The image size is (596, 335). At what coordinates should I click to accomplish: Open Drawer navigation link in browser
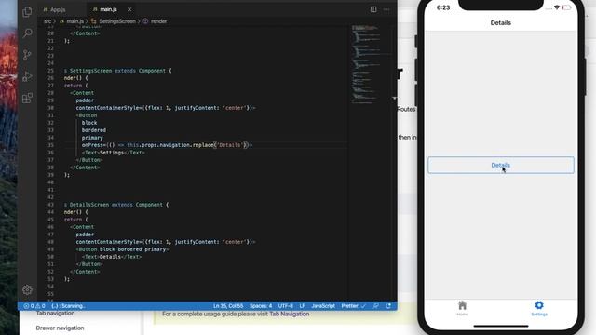click(x=60, y=328)
